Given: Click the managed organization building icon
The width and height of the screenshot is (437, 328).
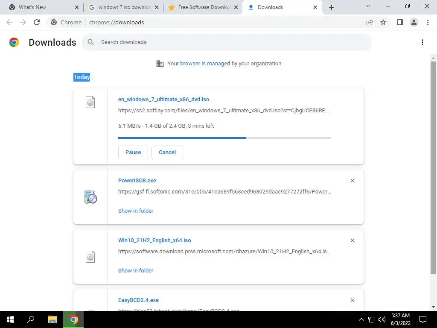Looking at the screenshot, I should point(160,64).
